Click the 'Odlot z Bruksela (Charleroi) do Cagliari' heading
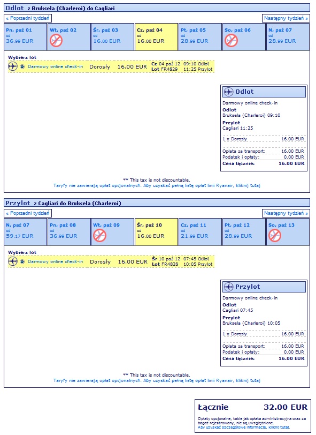Screen dimensions: 316x435 (x=60, y=8)
